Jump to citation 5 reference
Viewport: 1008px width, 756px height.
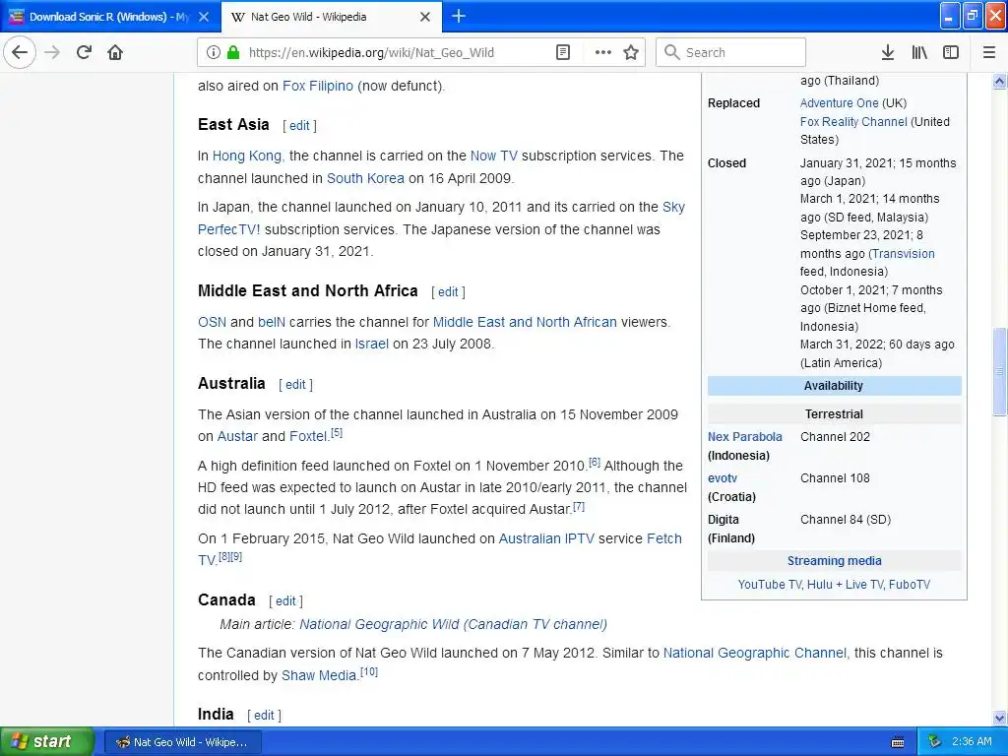point(337,433)
